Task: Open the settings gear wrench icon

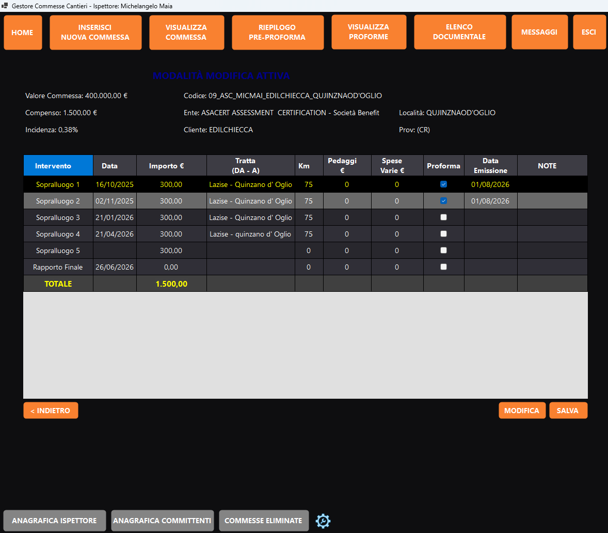Action: point(323,521)
